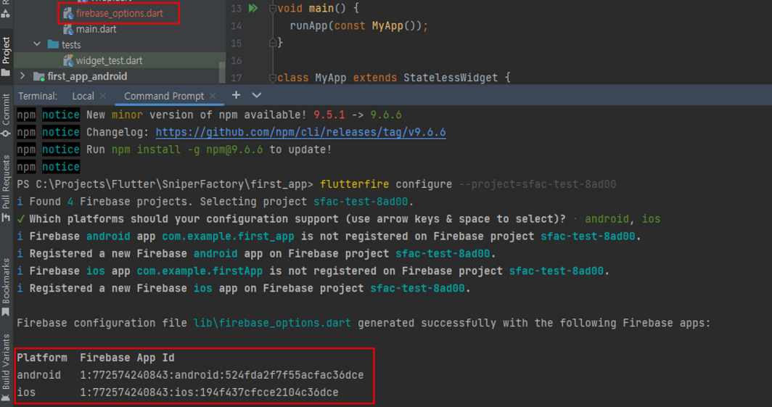Collapse the tests folder
This screenshot has height=407, width=772.
click(38, 44)
